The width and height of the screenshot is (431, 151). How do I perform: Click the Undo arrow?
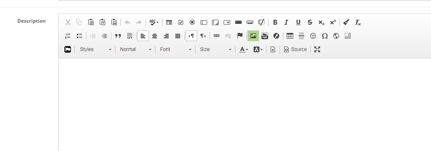(x=127, y=23)
